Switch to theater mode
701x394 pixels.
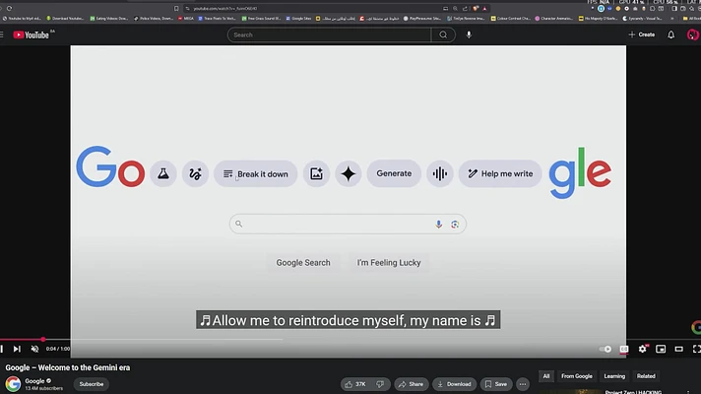tap(678, 349)
